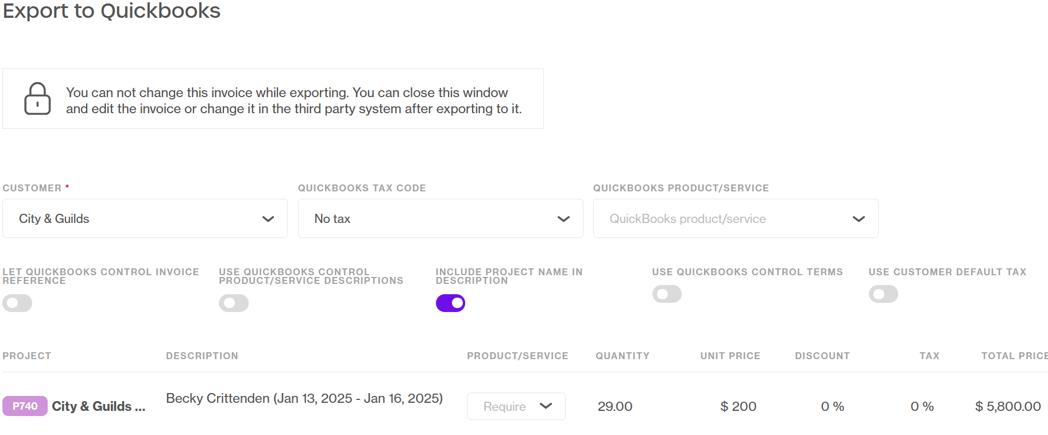This screenshot has width=1048, height=435.
Task: Click the Customer dropdown chevron arrow
Action: (x=268, y=219)
